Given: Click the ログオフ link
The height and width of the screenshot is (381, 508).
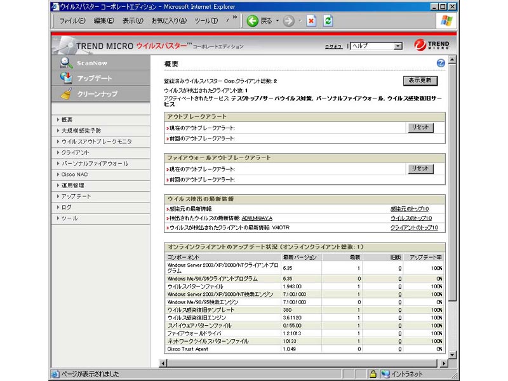Looking at the screenshot, I should pos(334,46).
